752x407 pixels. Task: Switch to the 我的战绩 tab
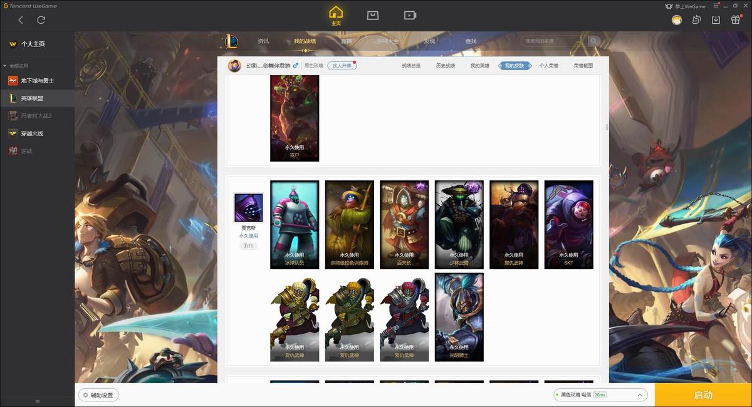coord(305,41)
